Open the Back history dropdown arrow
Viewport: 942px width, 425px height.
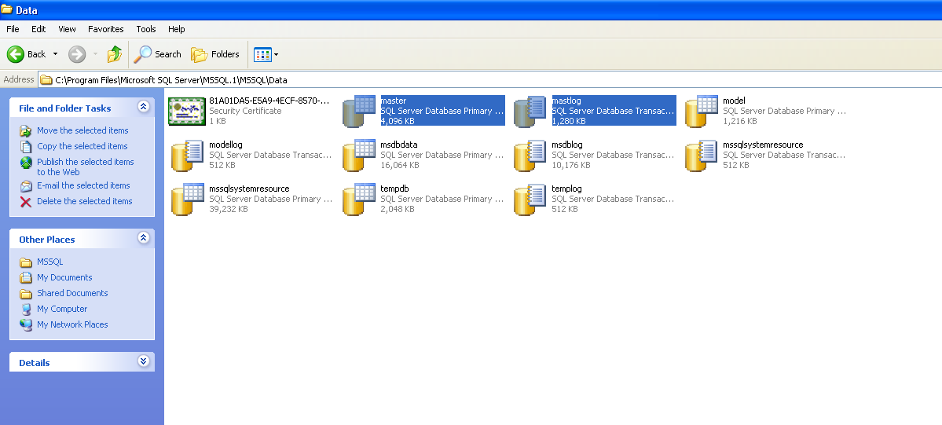(x=55, y=54)
